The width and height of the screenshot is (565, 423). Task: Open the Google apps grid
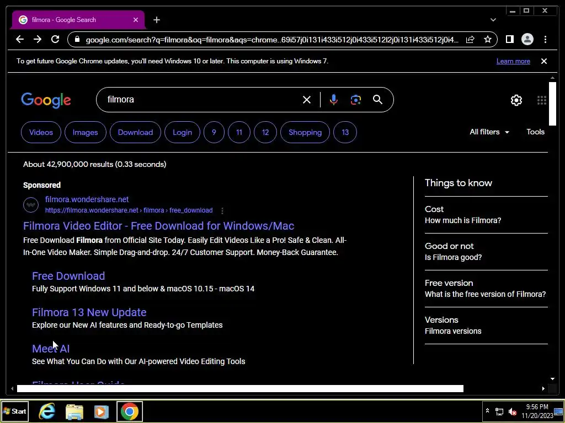pos(542,100)
